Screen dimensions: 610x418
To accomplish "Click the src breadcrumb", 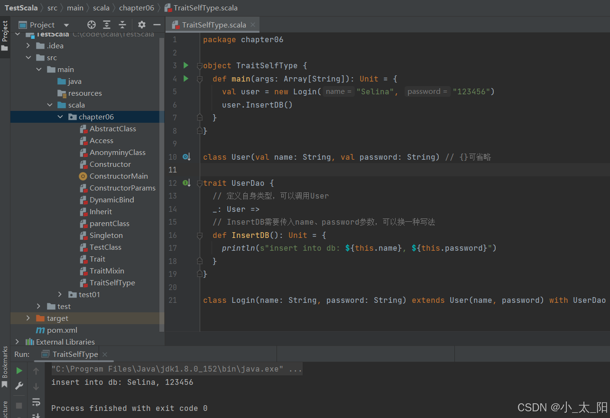I will pos(52,8).
